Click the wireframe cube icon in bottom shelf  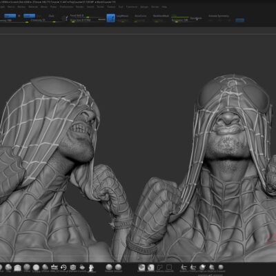[x=73, y=267]
